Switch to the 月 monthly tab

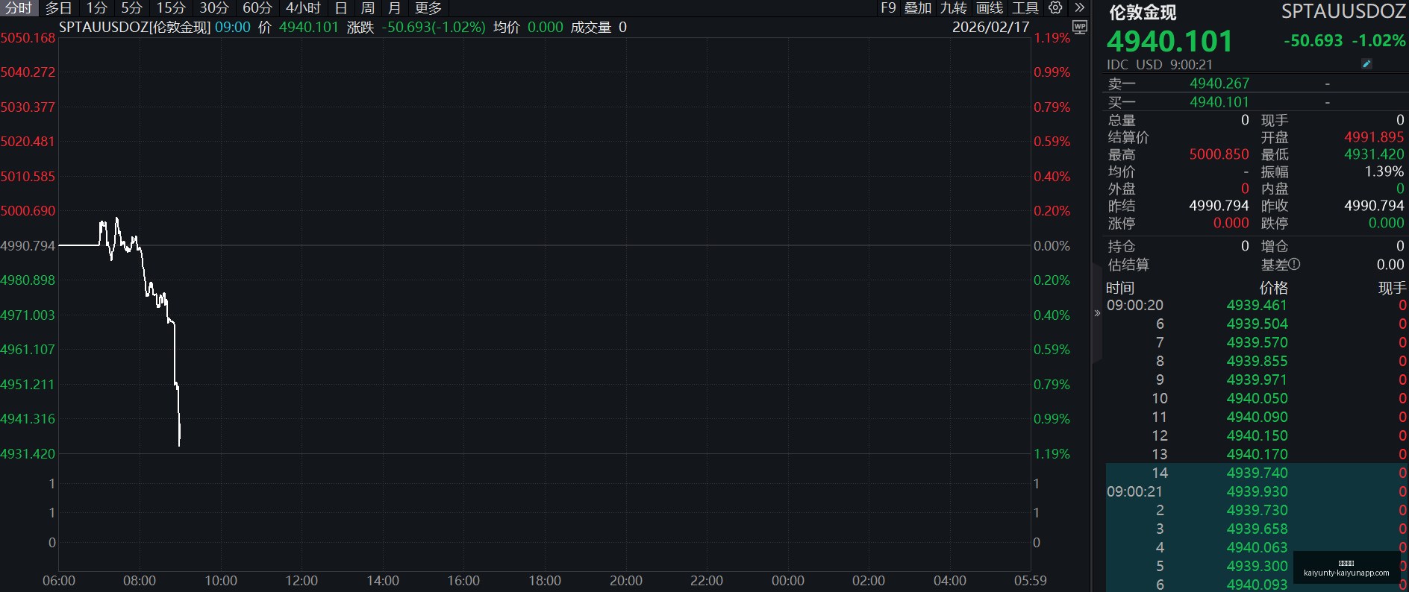pyautogui.click(x=395, y=8)
